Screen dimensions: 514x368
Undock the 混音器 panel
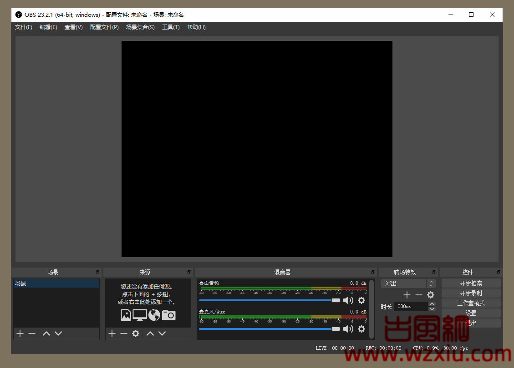tap(373, 272)
